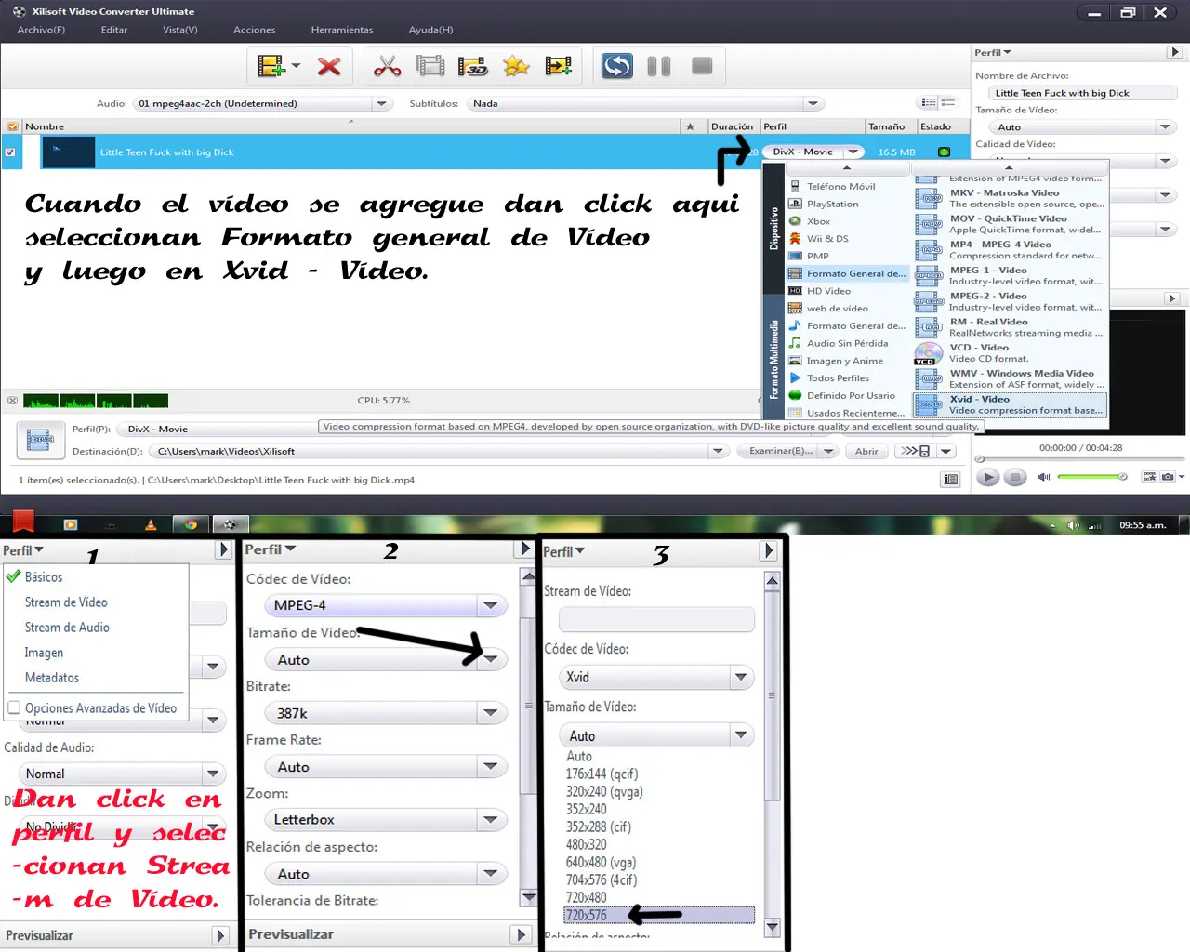Mute the preview with the speaker icon
Image resolution: width=1190 pixels, height=952 pixels.
pos(1043,477)
